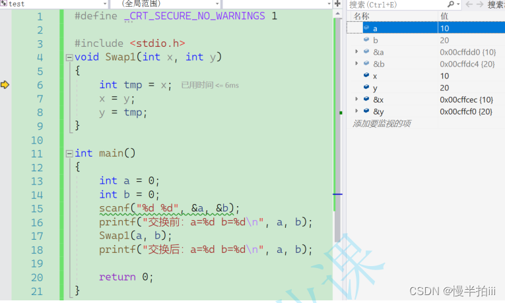Viewport: 505px width, 303px height.
Task: Expand the &x watch entry
Action: click(x=356, y=99)
